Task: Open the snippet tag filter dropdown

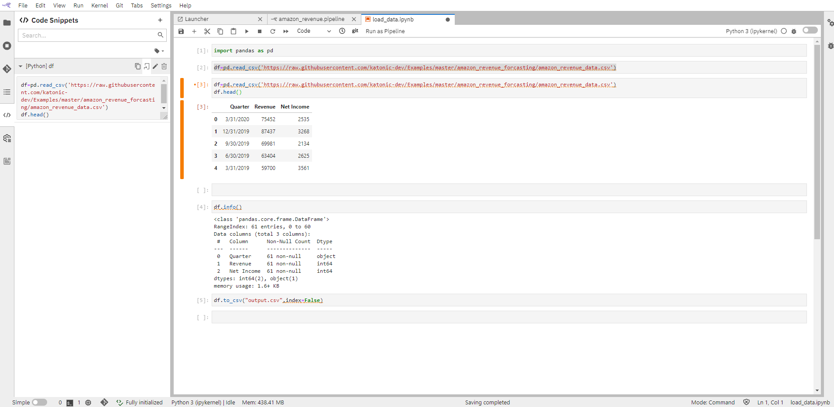Action: 159,51
